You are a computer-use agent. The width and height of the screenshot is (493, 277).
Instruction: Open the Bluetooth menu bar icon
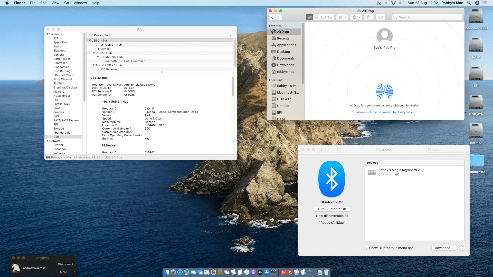(386, 3)
